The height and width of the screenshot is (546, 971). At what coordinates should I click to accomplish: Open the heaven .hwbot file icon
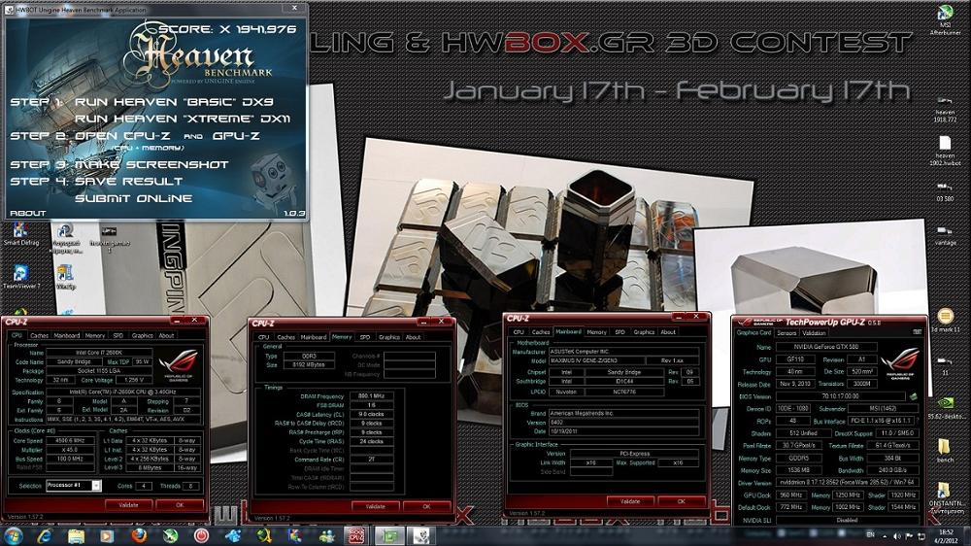tap(945, 150)
